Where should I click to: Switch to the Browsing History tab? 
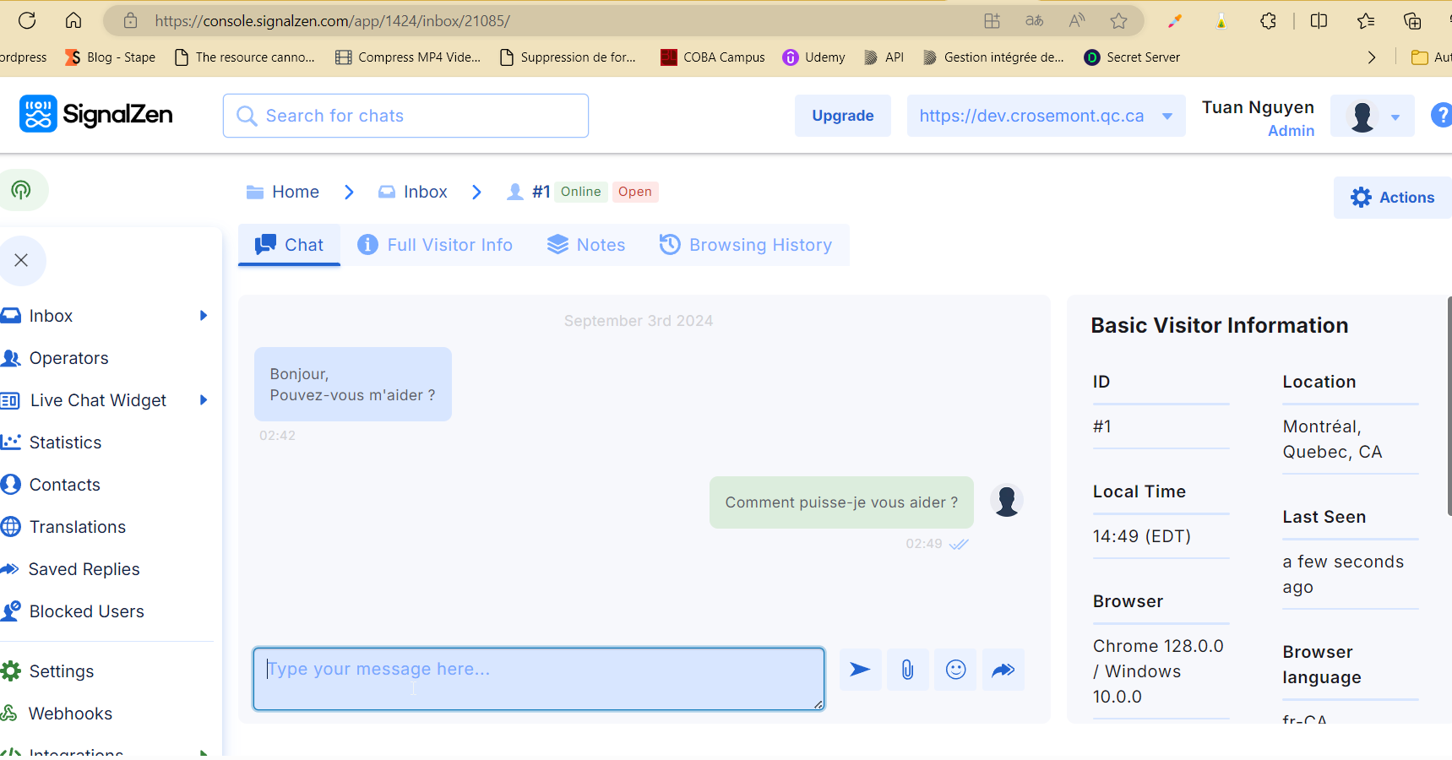coord(746,245)
